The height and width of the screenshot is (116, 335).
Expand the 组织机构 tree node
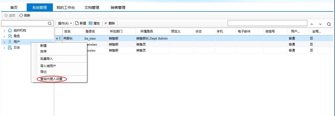tap(4, 31)
